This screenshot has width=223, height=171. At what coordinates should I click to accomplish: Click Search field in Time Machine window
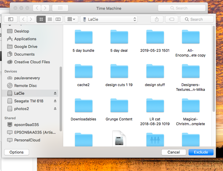181,8
